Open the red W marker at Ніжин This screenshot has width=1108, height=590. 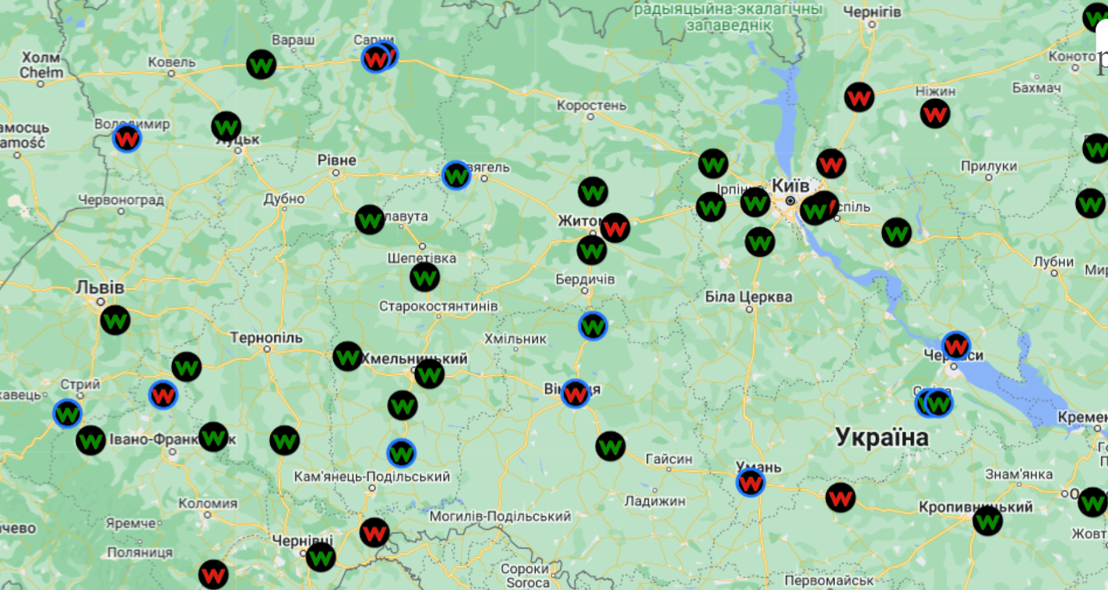click(x=935, y=114)
